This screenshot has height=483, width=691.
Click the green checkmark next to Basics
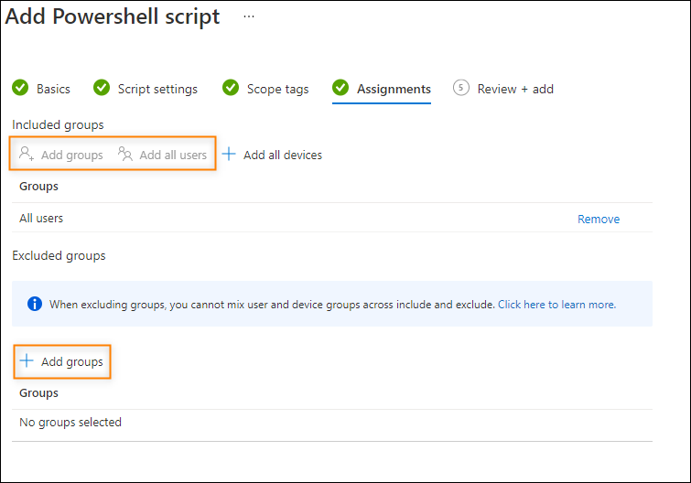pos(20,88)
